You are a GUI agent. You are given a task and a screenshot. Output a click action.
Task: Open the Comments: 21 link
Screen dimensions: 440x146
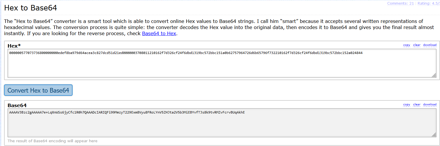pyautogui.click(x=400, y=3)
